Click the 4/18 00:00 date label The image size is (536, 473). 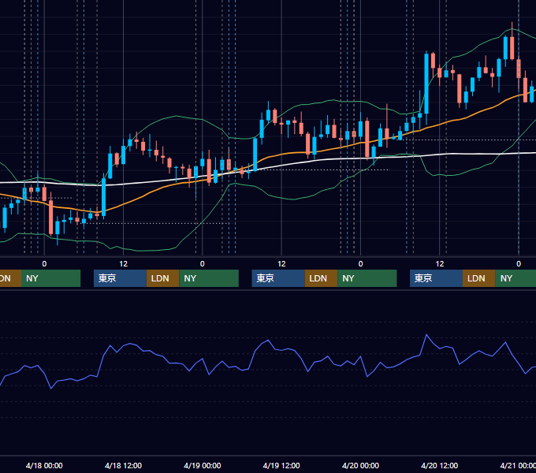pos(44,465)
